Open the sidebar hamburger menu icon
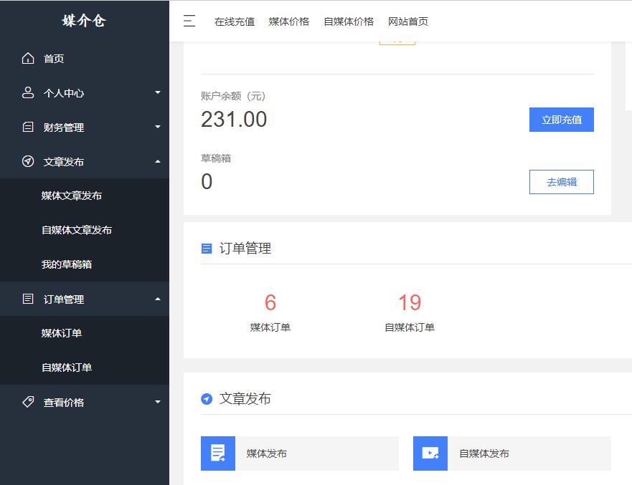 189,21
